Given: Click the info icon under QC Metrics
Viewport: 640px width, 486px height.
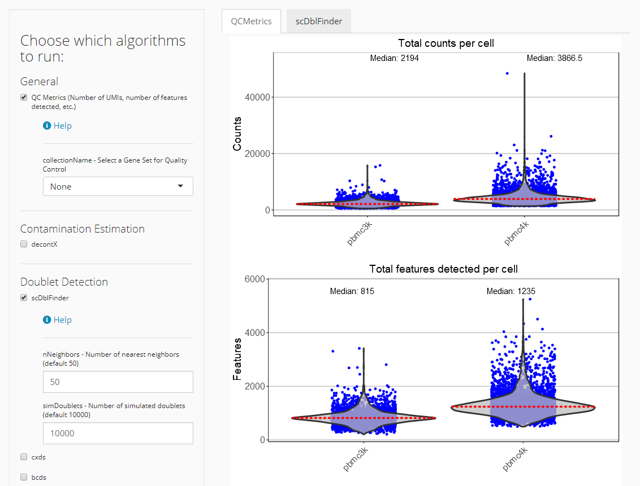Looking at the screenshot, I should [x=47, y=125].
